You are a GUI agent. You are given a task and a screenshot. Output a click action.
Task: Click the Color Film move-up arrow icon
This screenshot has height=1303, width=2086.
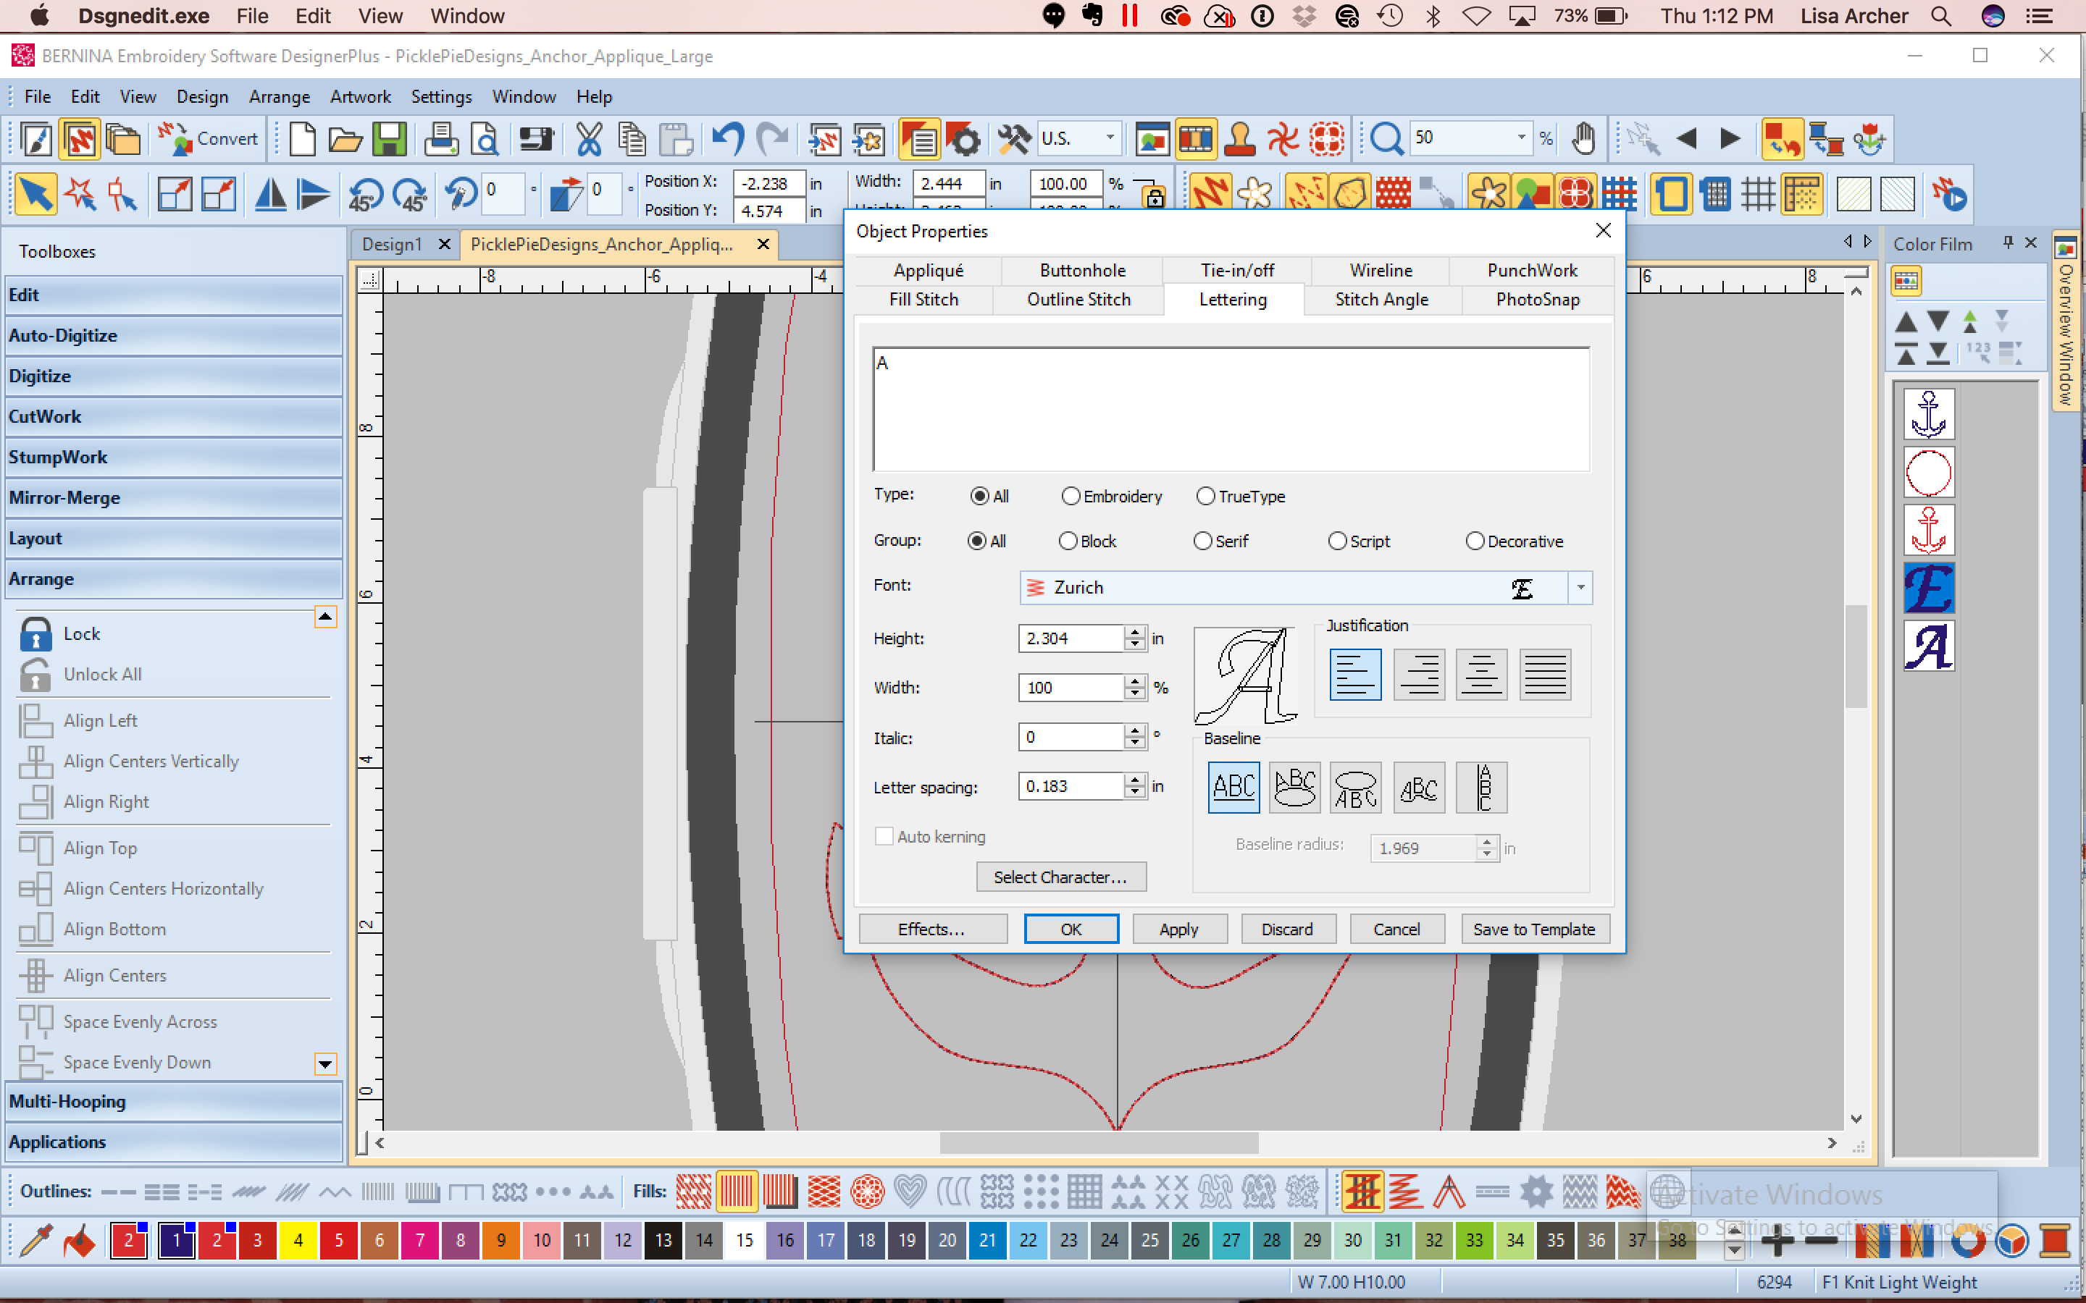[x=1906, y=322]
